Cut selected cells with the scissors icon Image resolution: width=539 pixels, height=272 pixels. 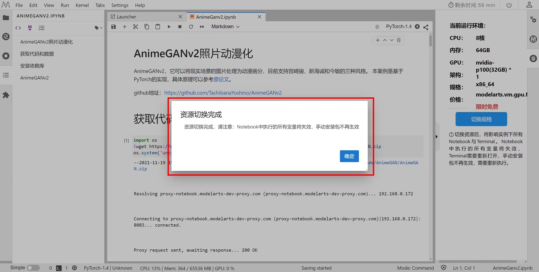tap(135, 27)
